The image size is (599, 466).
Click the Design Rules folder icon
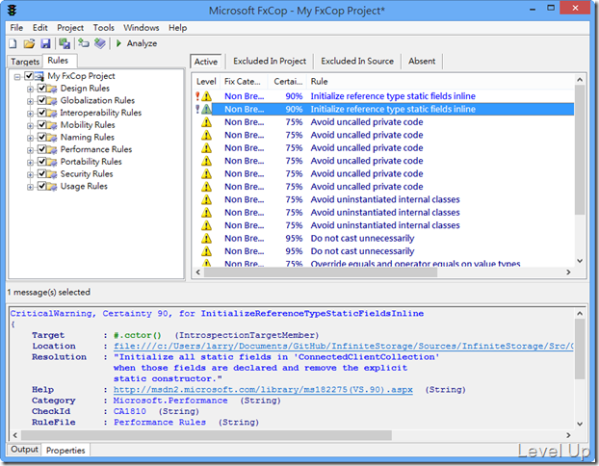tap(52, 89)
